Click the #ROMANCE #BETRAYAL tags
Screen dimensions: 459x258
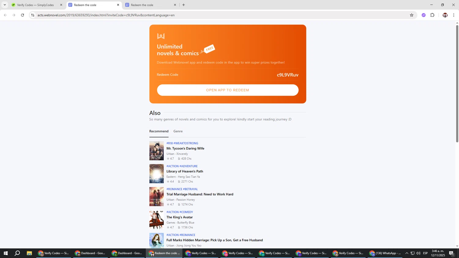tap(182, 189)
